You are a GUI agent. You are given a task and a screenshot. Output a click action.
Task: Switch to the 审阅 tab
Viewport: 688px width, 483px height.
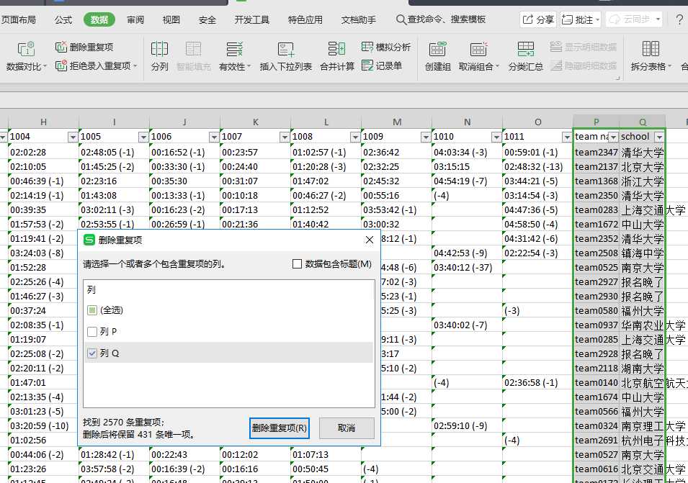(135, 19)
